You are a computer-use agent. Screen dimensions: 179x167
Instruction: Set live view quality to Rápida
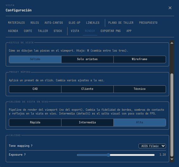(x=35, y=122)
